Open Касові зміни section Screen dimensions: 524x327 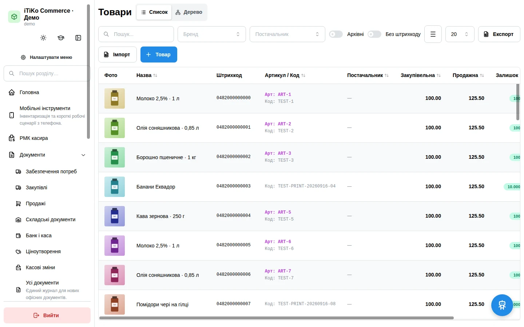click(x=51, y=267)
